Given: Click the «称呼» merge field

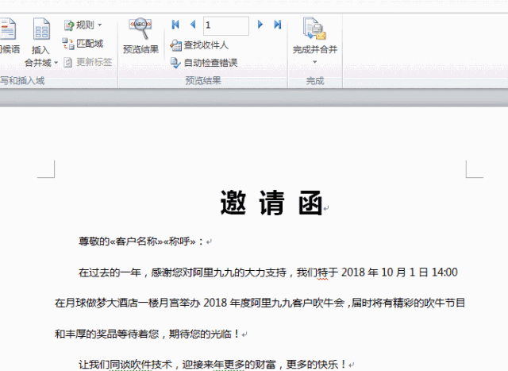Looking at the screenshot, I should [x=180, y=242].
